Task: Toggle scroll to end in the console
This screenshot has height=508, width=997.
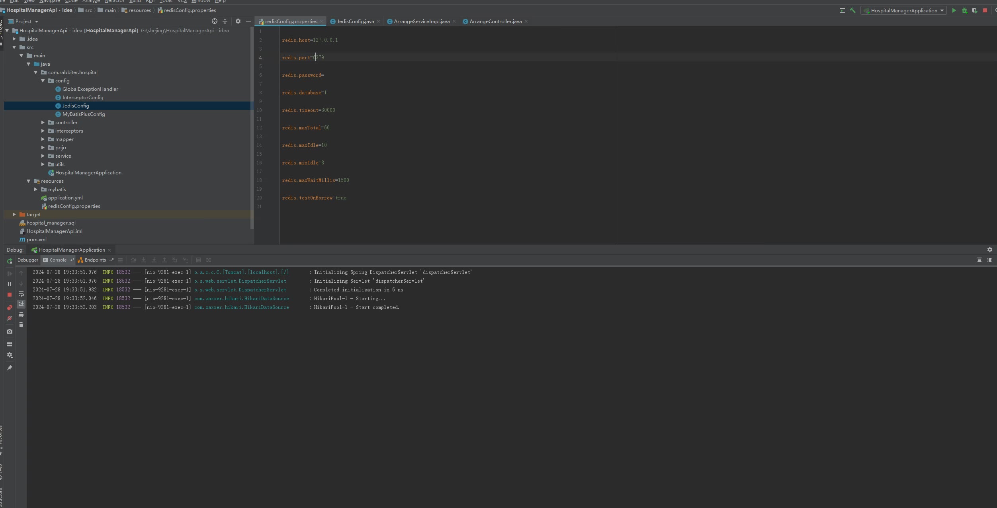Action: pos(21,305)
